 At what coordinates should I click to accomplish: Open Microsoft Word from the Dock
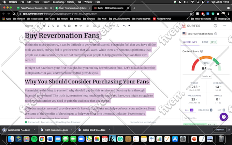(50, 139)
